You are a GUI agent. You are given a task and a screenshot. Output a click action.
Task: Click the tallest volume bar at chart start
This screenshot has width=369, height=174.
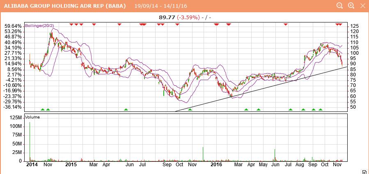30,142
